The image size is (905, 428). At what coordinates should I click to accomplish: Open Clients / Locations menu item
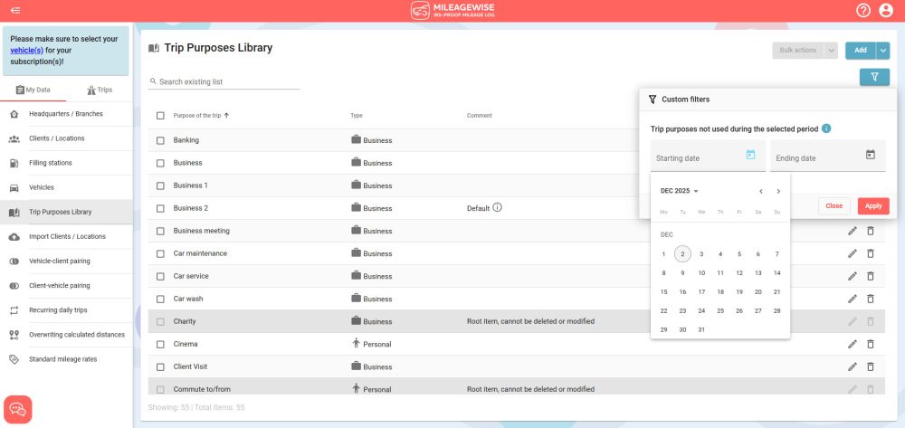(66, 138)
